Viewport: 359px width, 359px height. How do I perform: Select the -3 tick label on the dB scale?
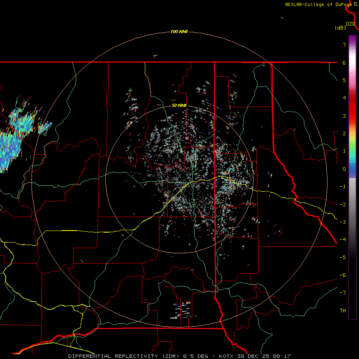point(343,222)
